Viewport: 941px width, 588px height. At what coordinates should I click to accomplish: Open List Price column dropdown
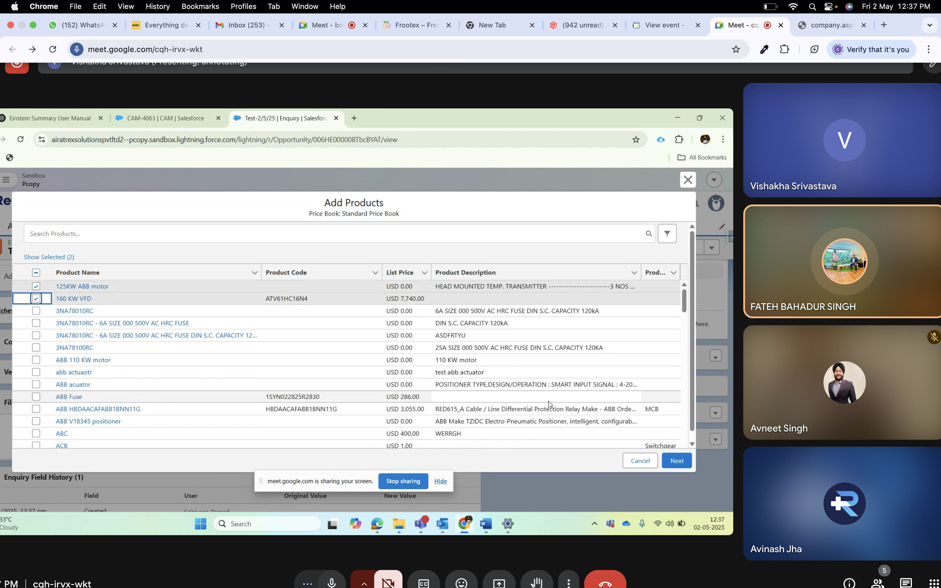pyautogui.click(x=425, y=273)
